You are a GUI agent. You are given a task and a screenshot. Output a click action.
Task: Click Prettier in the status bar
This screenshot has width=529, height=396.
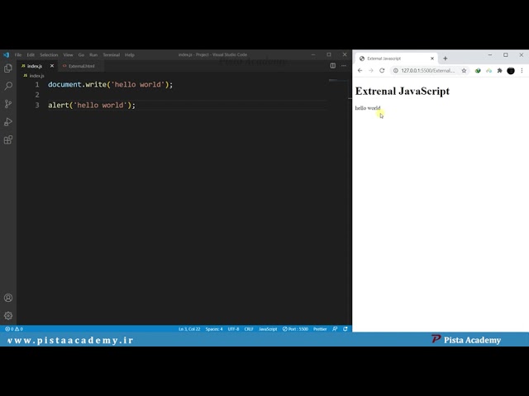click(320, 329)
